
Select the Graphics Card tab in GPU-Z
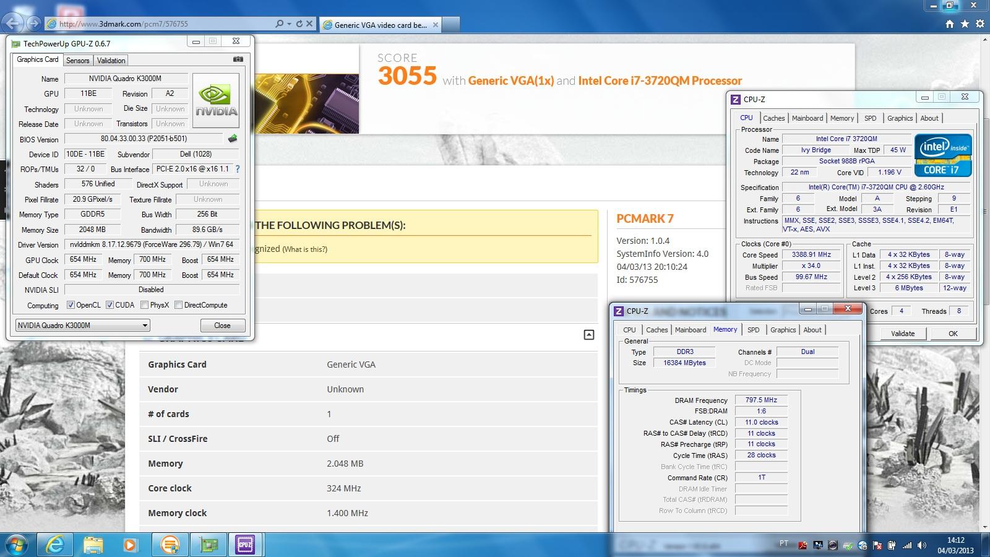coord(38,59)
